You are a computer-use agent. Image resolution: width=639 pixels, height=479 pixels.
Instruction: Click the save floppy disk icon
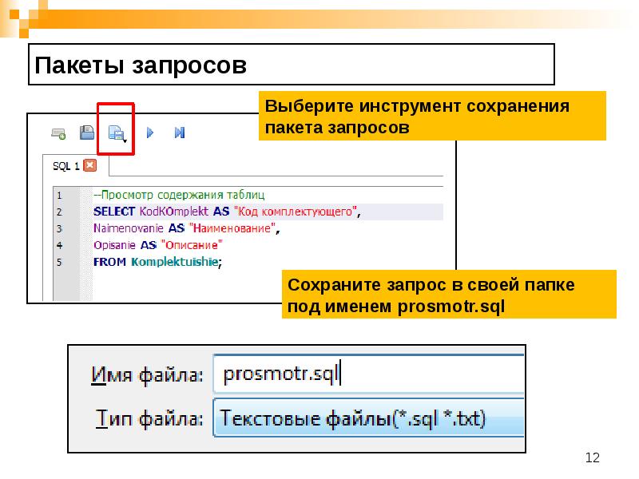tap(86, 133)
